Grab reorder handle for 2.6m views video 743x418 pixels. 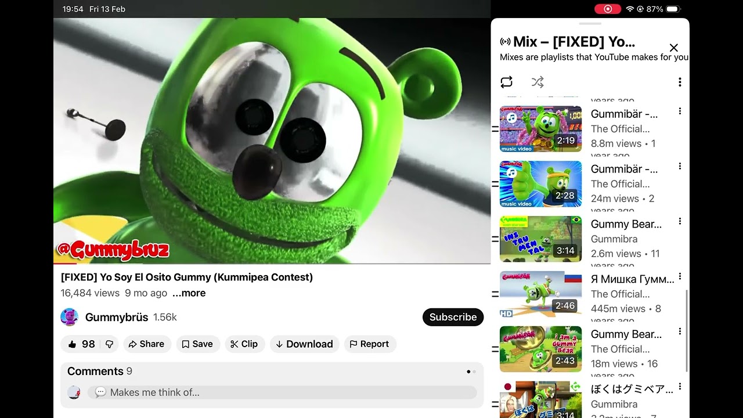pyautogui.click(x=495, y=239)
